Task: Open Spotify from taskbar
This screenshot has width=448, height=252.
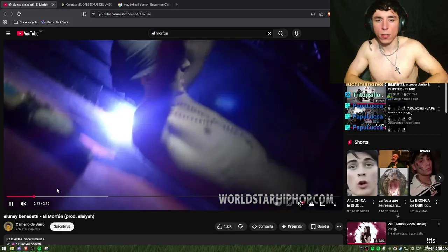Action: 40,248
